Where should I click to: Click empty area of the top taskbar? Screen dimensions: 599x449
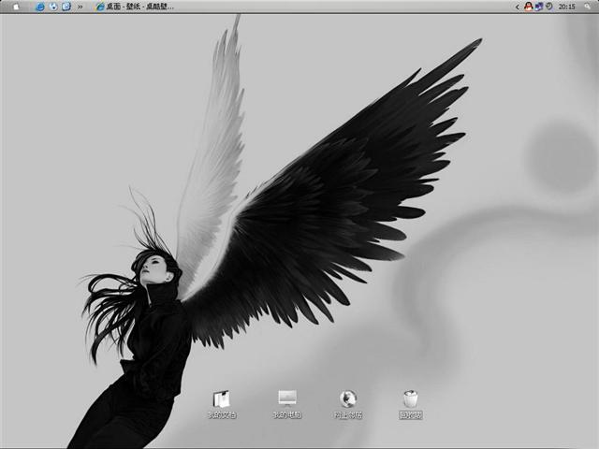(356, 7)
